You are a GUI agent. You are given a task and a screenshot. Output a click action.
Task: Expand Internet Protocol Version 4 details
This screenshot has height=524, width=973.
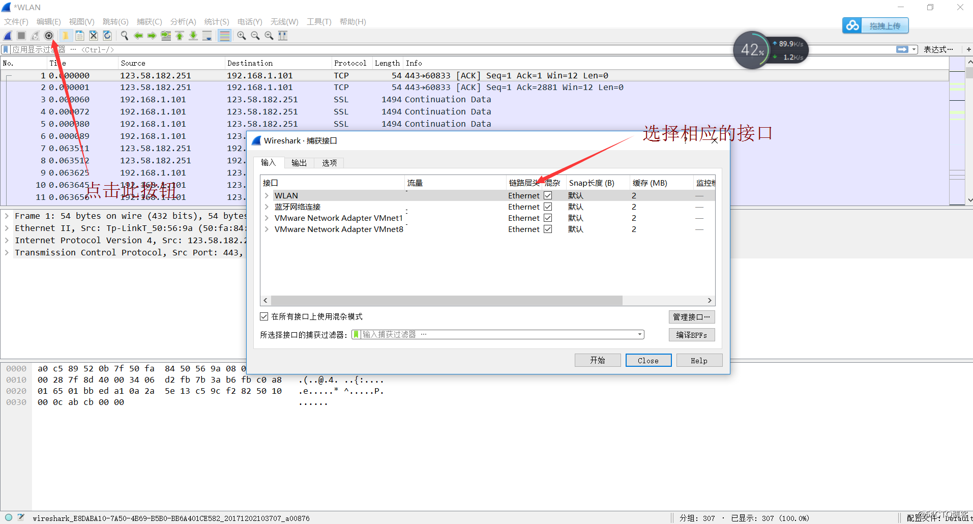point(7,240)
